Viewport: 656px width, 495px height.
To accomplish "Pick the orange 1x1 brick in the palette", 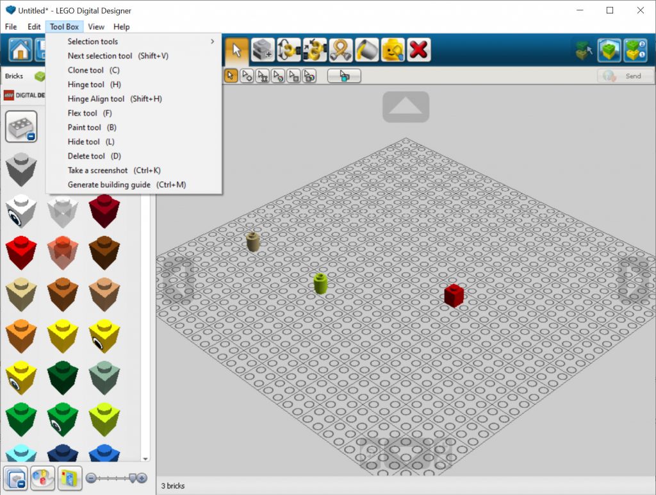I will 21,336.
